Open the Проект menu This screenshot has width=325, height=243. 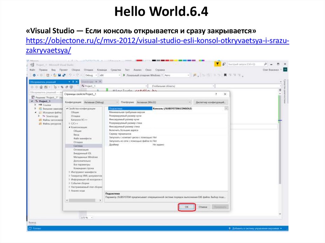pos(63,70)
